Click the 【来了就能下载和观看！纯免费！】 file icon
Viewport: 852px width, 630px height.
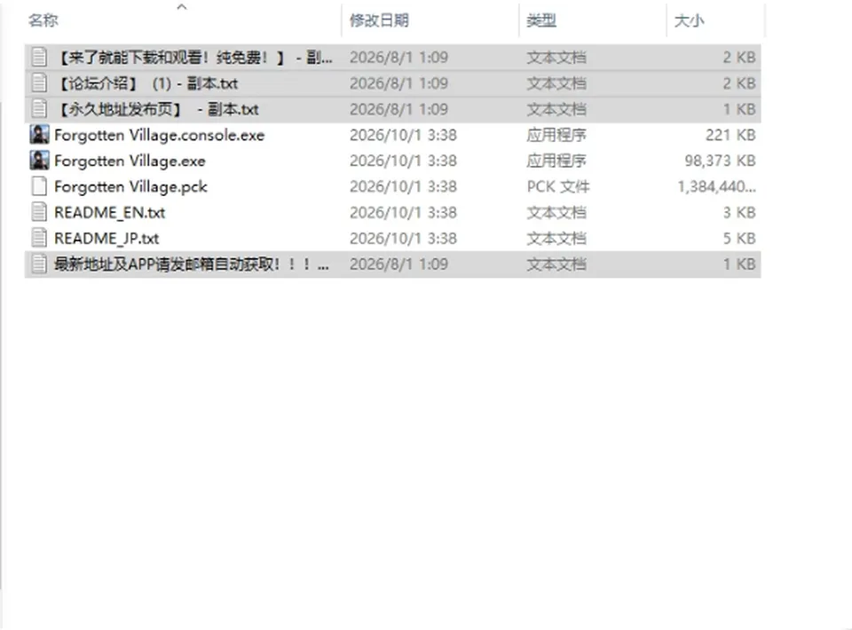(39, 57)
